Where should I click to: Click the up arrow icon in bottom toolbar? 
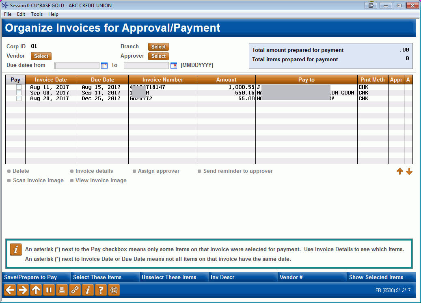click(x=36, y=290)
